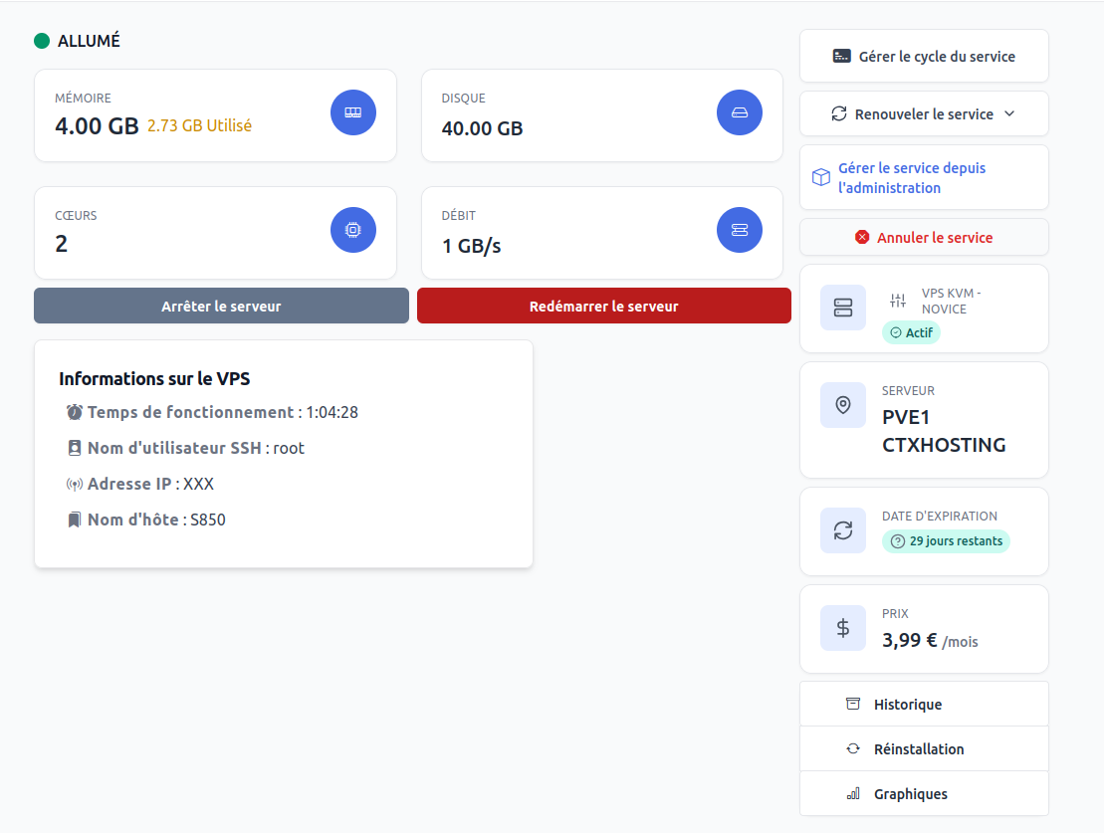Click the green ALLUMÉ status indicator
Viewport: 1104px width, 833px height.
41,41
